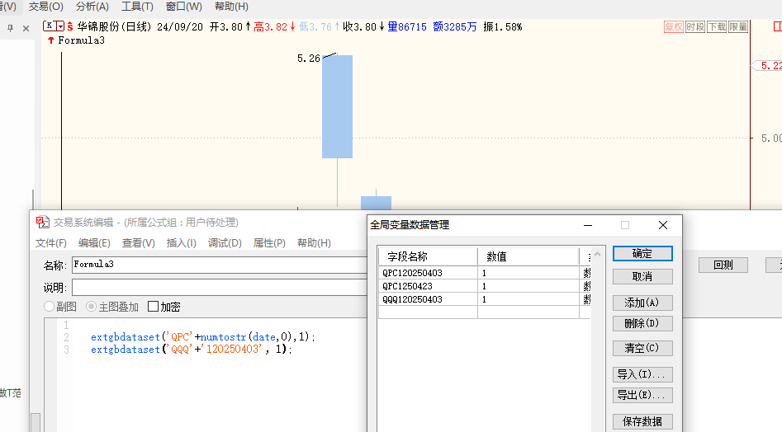Select the 副图 radio button
The width and height of the screenshot is (782, 432).
pyautogui.click(x=49, y=307)
